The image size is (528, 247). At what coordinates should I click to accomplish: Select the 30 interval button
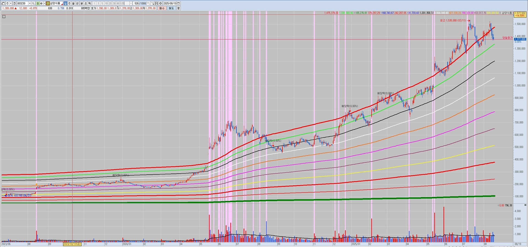pos(114,3)
